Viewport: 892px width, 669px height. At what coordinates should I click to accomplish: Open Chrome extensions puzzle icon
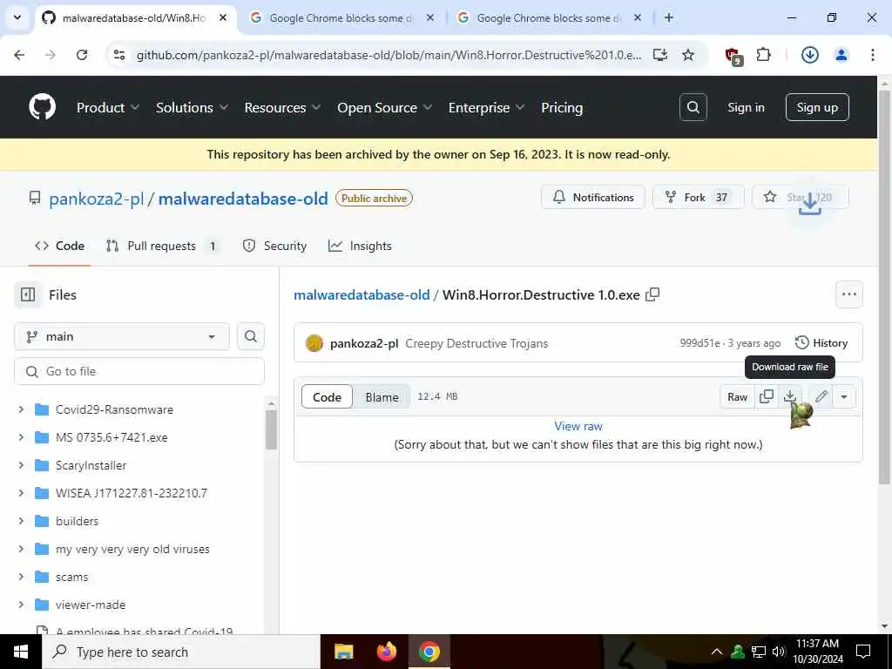763,55
